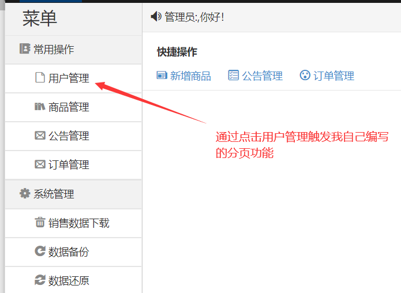The image size is (401, 293).
Task: Select 公告管理 in the sidebar menu
Action: click(x=73, y=136)
